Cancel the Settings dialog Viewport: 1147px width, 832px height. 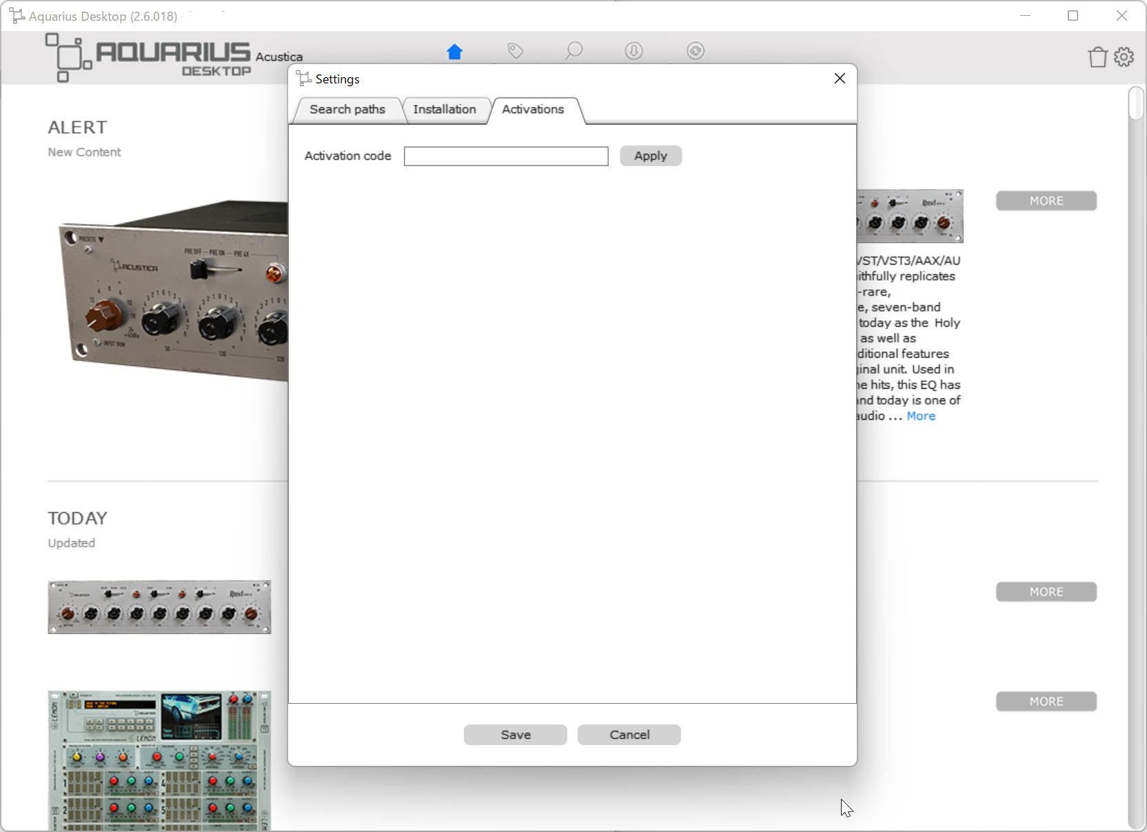coord(629,735)
